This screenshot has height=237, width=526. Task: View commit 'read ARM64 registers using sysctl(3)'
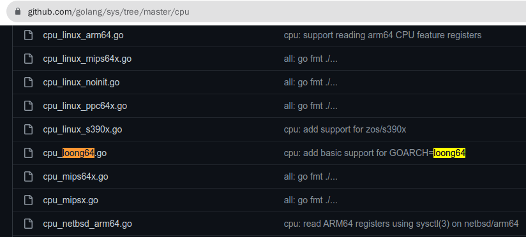pyautogui.click(x=401, y=224)
